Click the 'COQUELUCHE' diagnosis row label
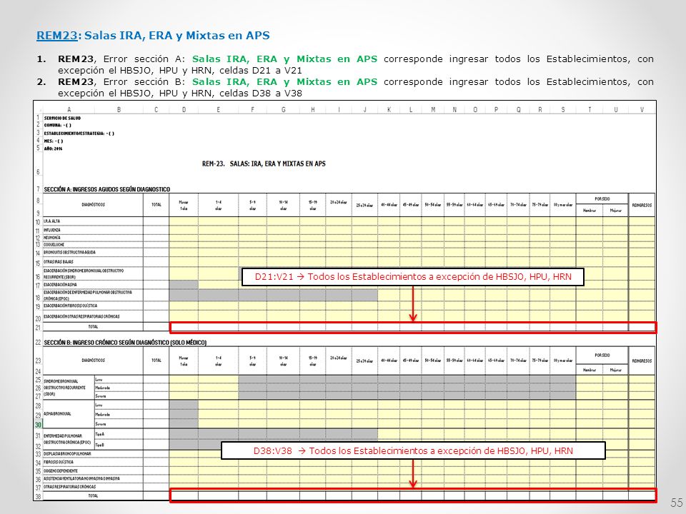This screenshot has height=514, width=686. coord(54,245)
